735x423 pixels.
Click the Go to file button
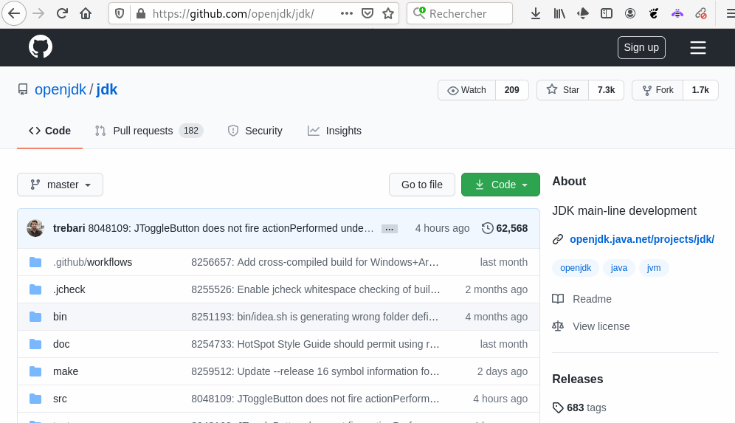pos(422,185)
